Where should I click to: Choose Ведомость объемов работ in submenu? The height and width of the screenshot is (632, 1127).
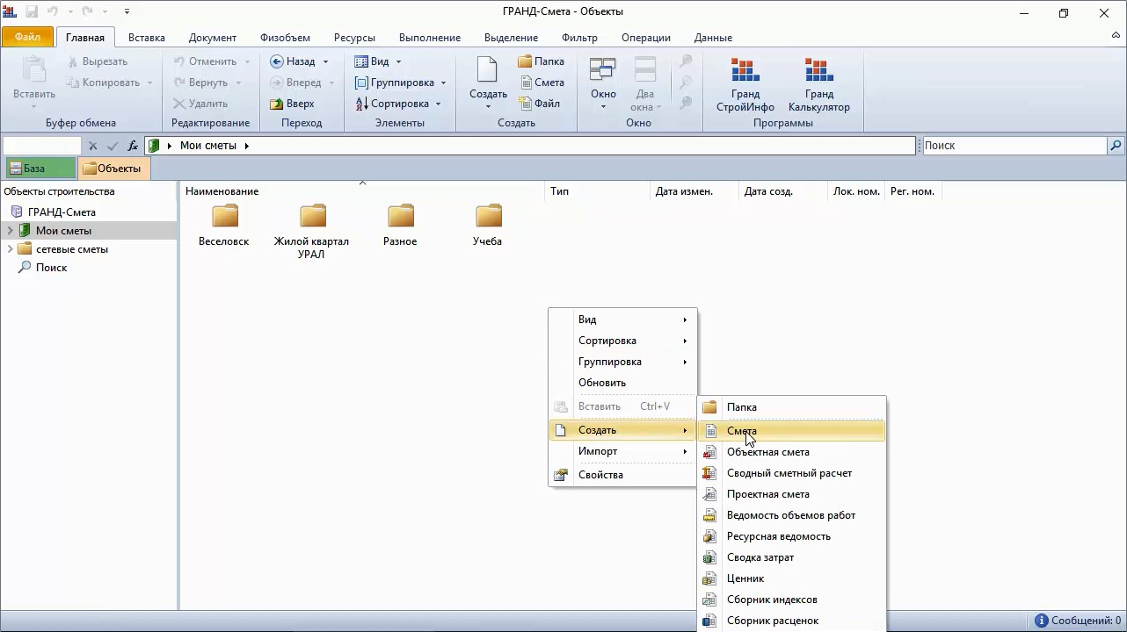coord(791,515)
